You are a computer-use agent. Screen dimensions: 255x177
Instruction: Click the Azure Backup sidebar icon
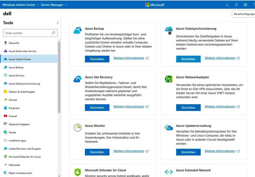pyautogui.click(x=5, y=67)
